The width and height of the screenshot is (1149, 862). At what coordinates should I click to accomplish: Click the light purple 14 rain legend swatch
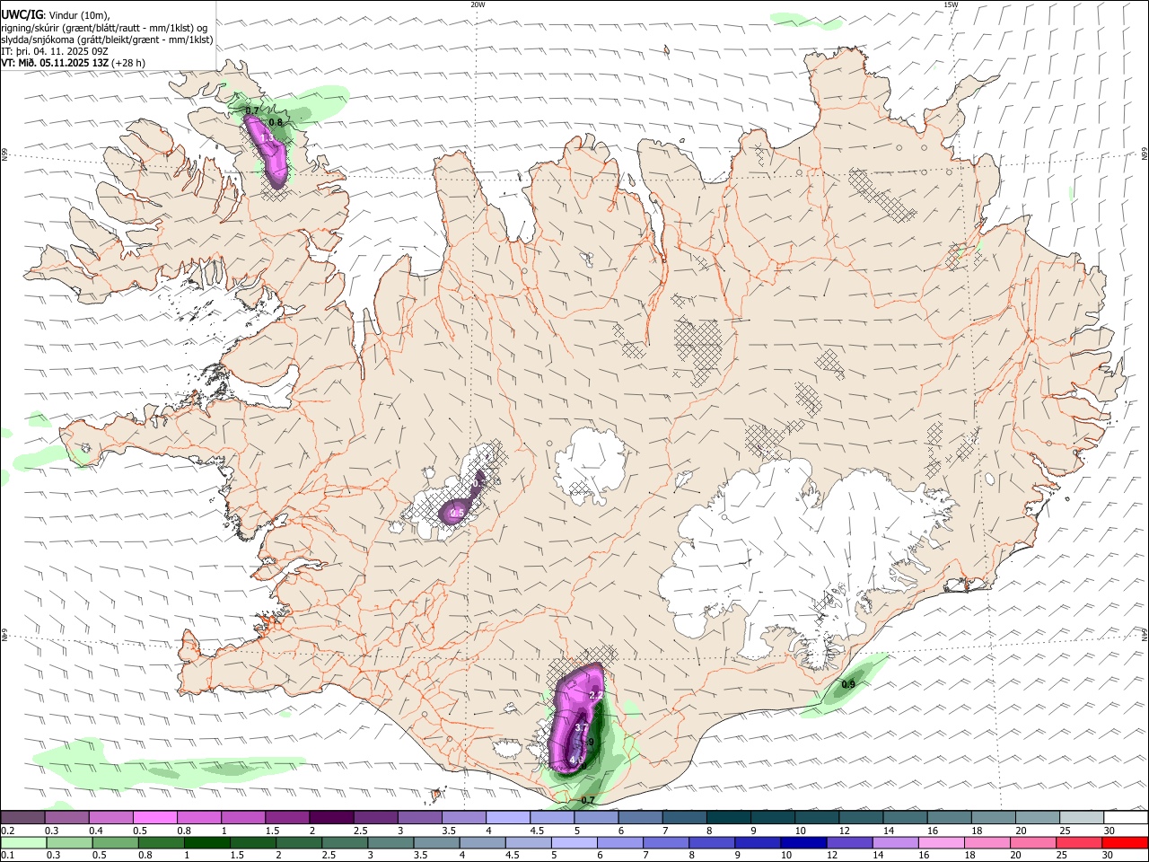[x=894, y=842]
